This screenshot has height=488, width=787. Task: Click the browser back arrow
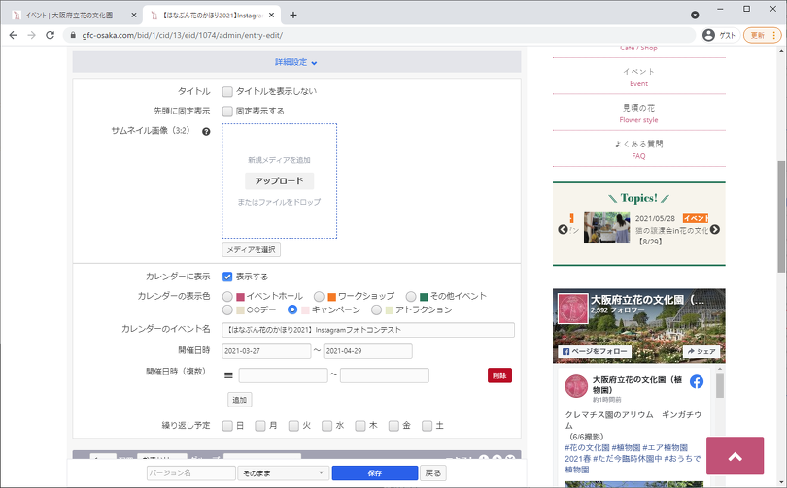[13, 35]
